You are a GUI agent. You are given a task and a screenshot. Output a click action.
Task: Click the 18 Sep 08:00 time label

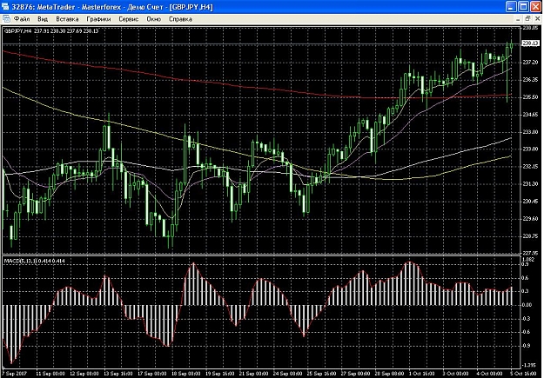[x=186, y=374]
